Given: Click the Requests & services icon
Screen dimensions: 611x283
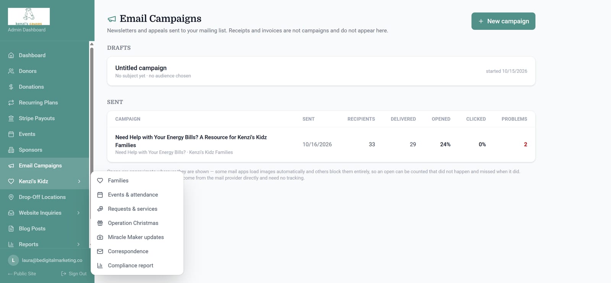Looking at the screenshot, I should pos(100,209).
